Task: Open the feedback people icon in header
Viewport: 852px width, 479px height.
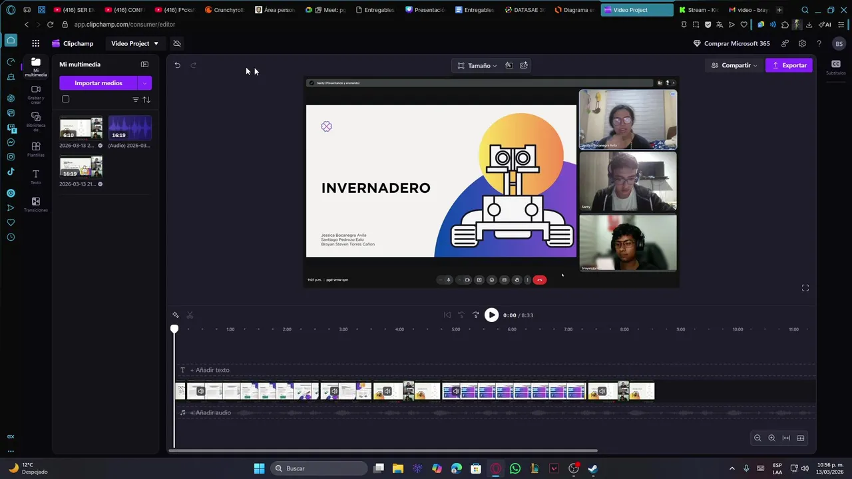Action: pos(785,43)
